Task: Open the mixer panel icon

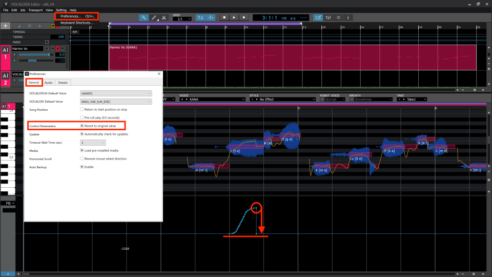Action: 328,17
